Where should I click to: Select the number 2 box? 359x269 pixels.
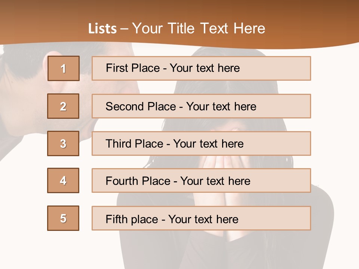pyautogui.click(x=63, y=106)
